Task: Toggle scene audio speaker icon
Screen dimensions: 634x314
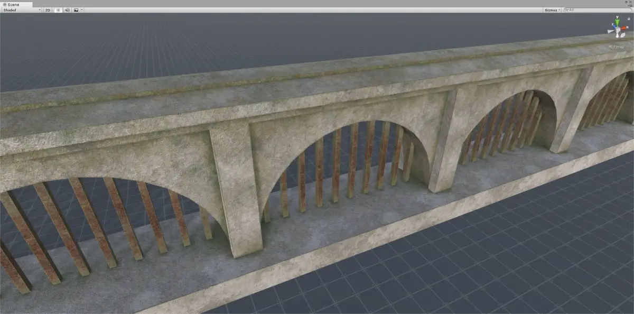Action: point(67,10)
